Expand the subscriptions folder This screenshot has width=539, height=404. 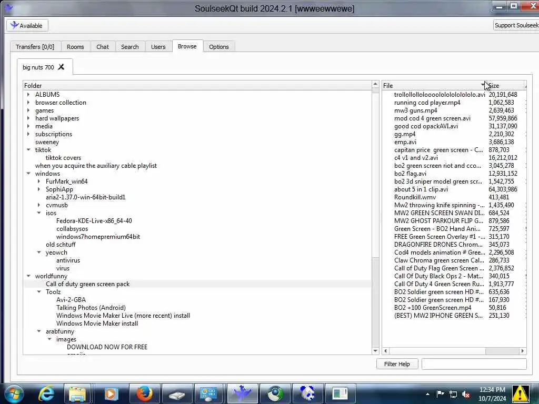tap(28, 134)
